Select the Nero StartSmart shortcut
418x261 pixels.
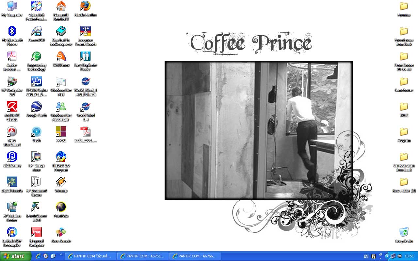click(12, 136)
